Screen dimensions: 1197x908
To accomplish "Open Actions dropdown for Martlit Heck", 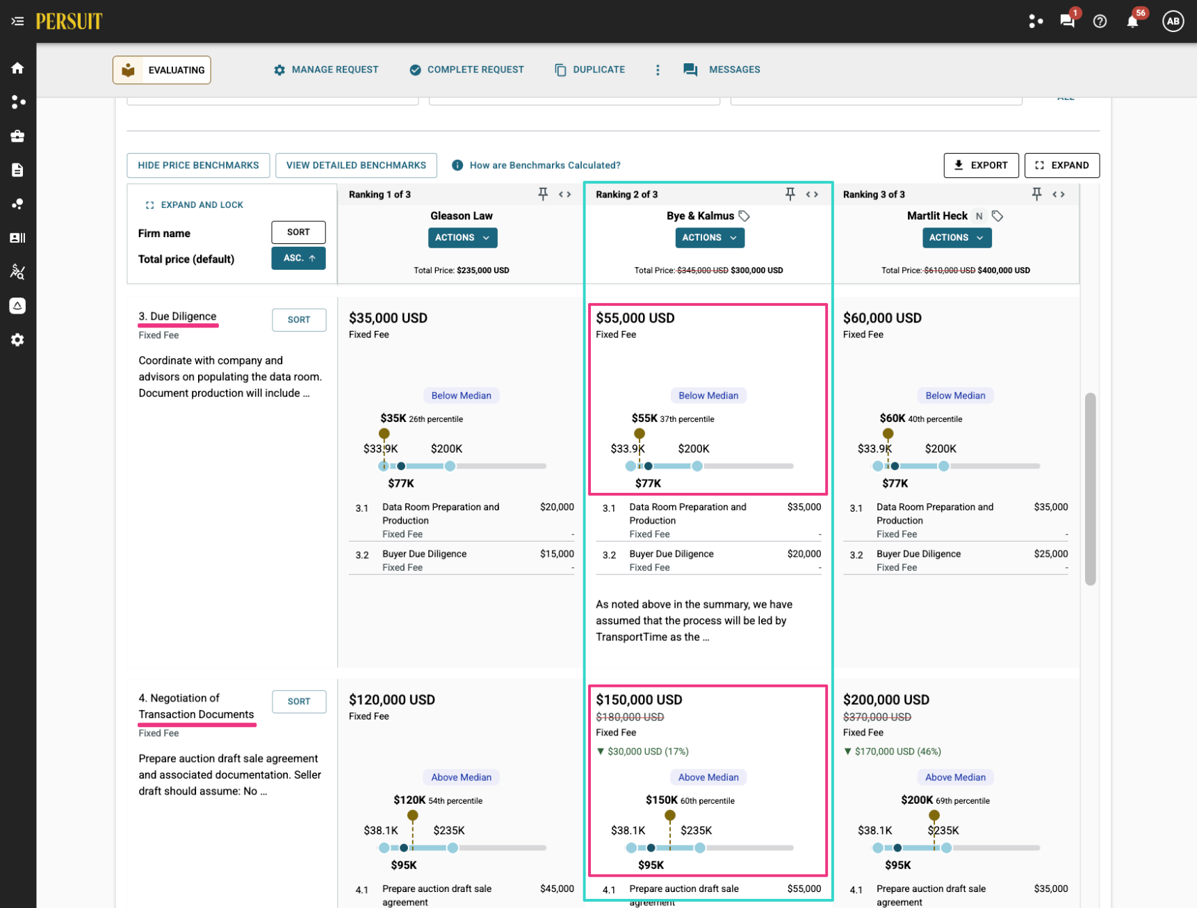I will tap(956, 238).
